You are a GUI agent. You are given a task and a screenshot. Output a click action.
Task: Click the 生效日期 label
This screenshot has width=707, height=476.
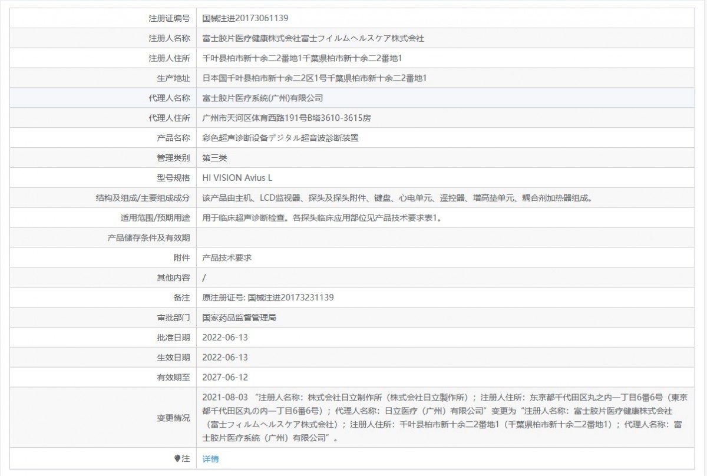click(173, 358)
